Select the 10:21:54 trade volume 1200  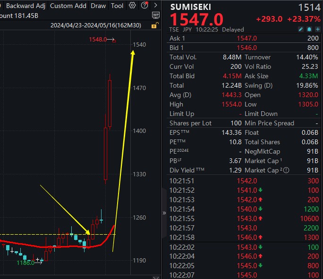(311, 209)
